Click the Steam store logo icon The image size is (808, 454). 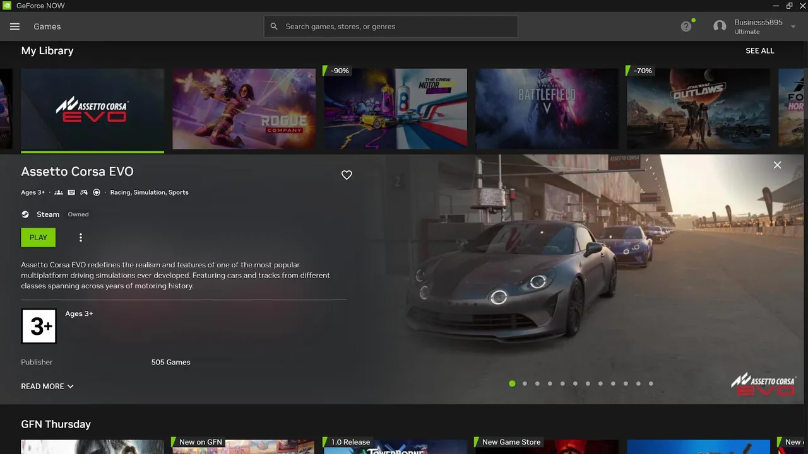(25, 214)
